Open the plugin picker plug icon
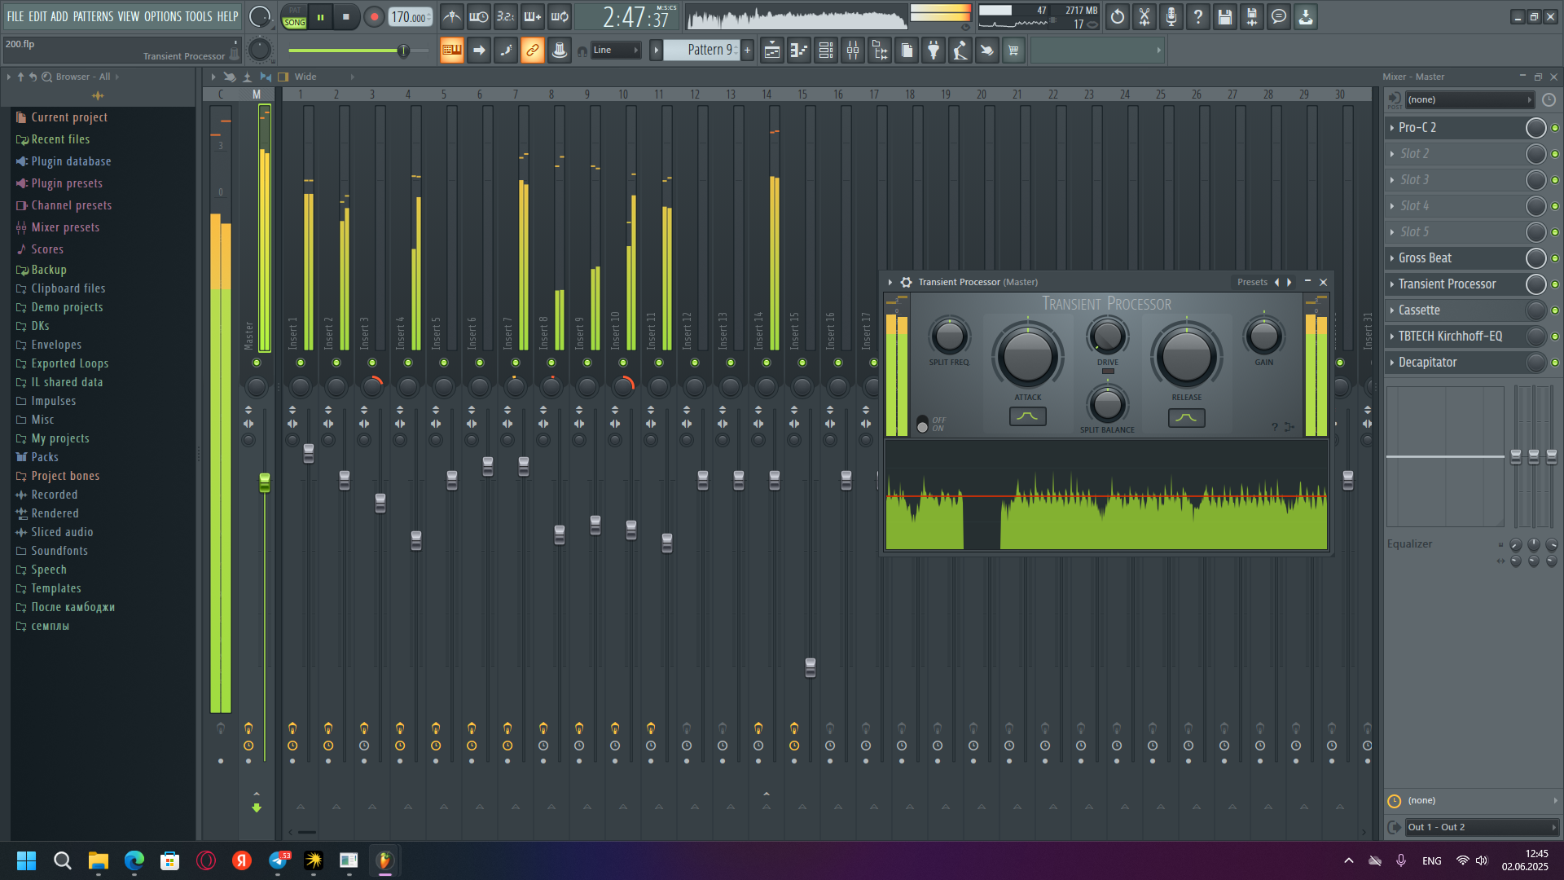The width and height of the screenshot is (1564, 880). click(x=934, y=51)
